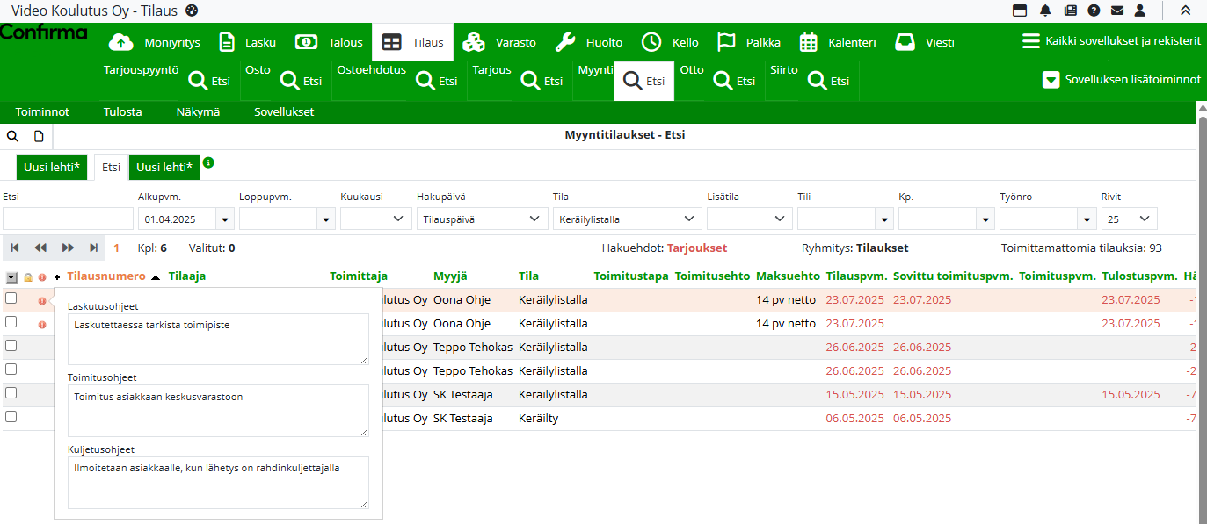Open the Toiminnot menu
The height and width of the screenshot is (524, 1207).
tap(42, 112)
